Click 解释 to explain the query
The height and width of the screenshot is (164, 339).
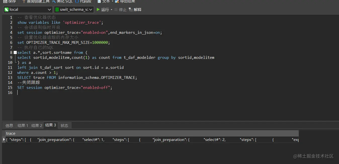(x=135, y=10)
